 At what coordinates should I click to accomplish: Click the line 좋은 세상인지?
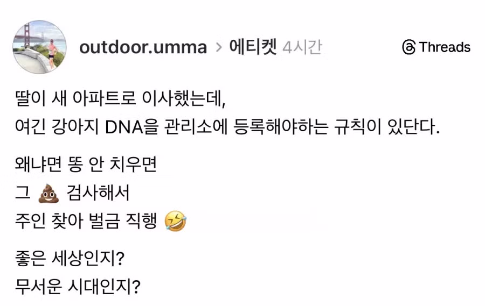click(x=71, y=259)
